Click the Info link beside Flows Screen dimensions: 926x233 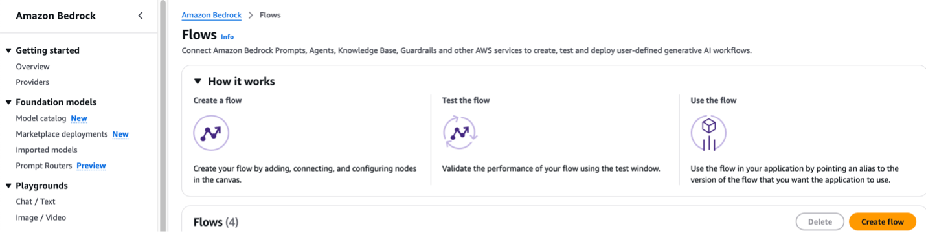pyautogui.click(x=227, y=37)
